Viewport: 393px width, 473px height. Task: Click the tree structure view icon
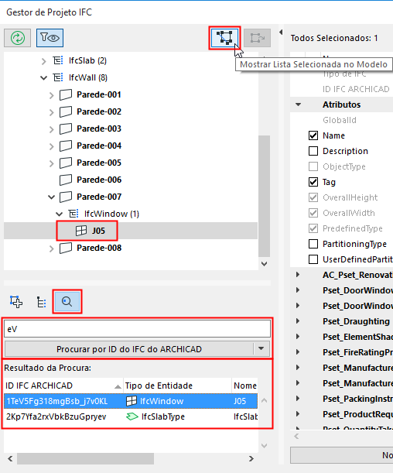[x=41, y=302]
